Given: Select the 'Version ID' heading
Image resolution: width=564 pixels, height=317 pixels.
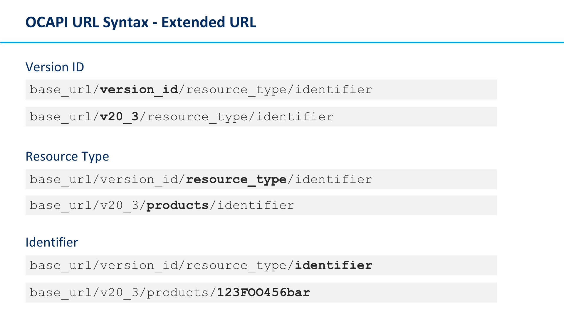Looking at the screenshot, I should click(x=55, y=67).
